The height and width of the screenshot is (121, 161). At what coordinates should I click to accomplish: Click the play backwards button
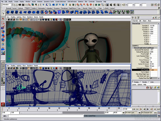tap(145, 109)
